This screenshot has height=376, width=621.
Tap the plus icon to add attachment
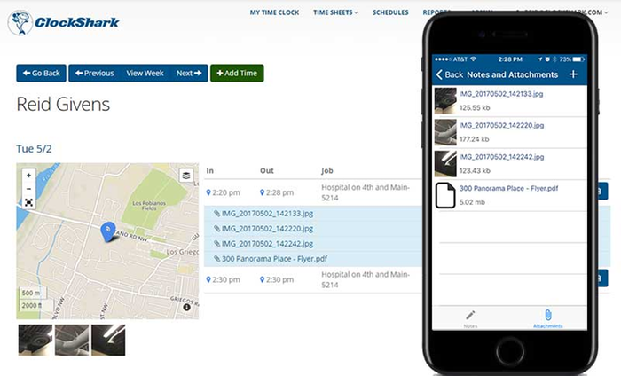point(573,74)
